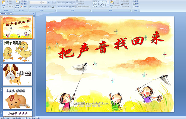Open the font name combo box
Viewport: 186px width, 119px height.
tap(35, 3)
